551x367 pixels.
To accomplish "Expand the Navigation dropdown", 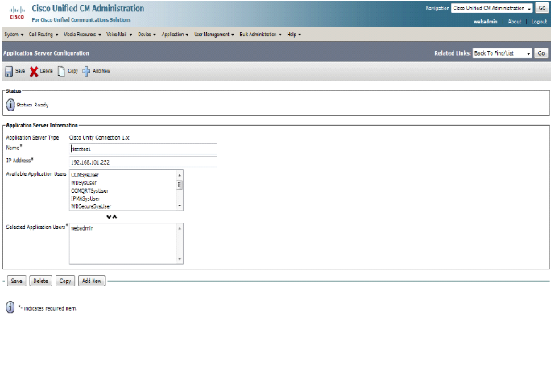I will coord(492,8).
